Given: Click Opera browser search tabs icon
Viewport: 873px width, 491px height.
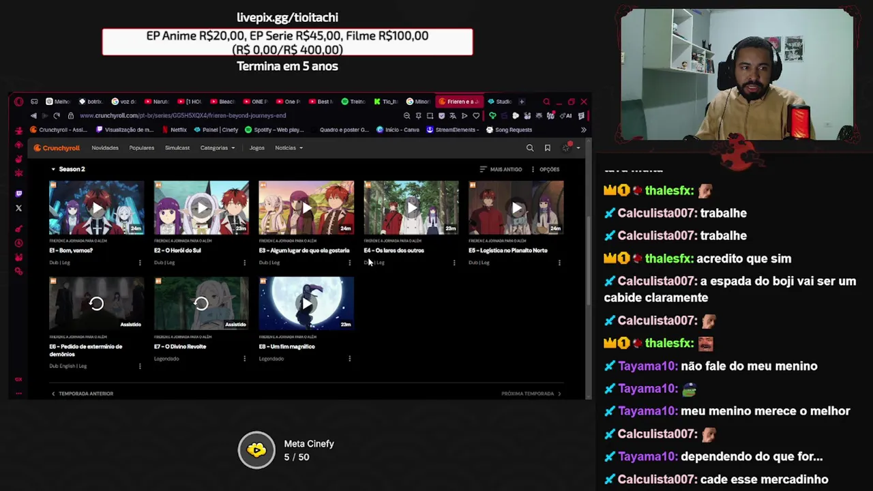Looking at the screenshot, I should click(546, 102).
